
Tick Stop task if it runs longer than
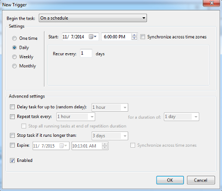click(x=12, y=135)
